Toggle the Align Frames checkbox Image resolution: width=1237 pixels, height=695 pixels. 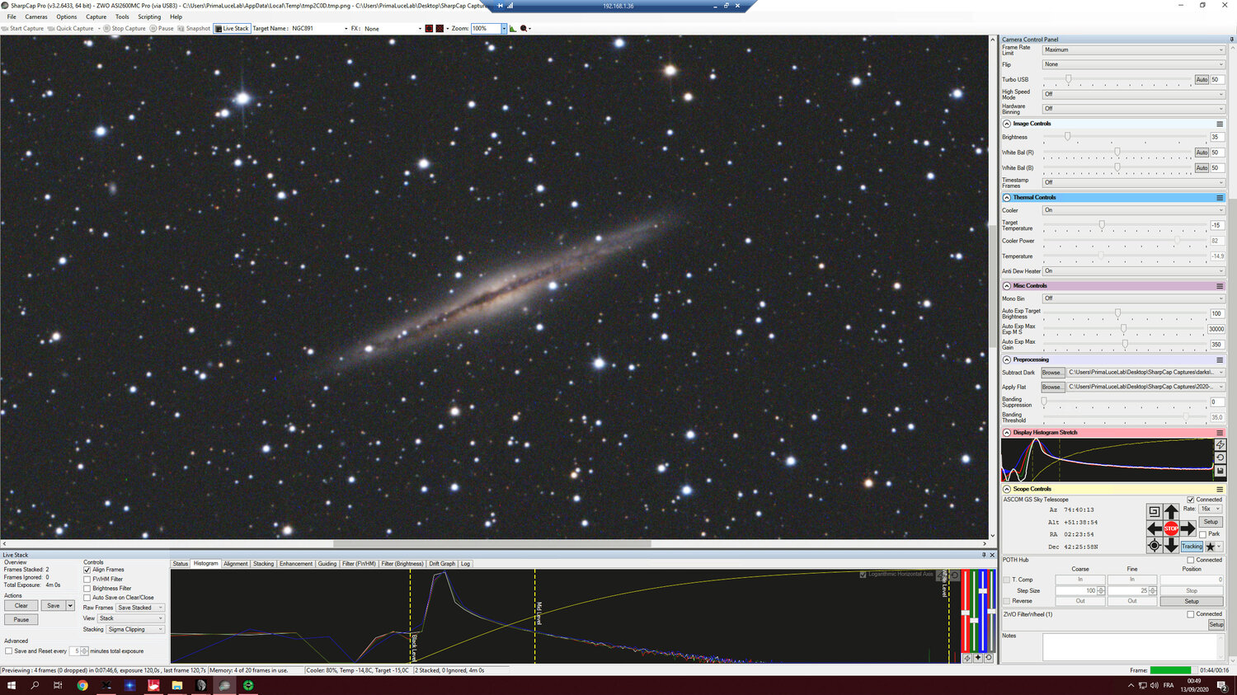[x=87, y=570]
